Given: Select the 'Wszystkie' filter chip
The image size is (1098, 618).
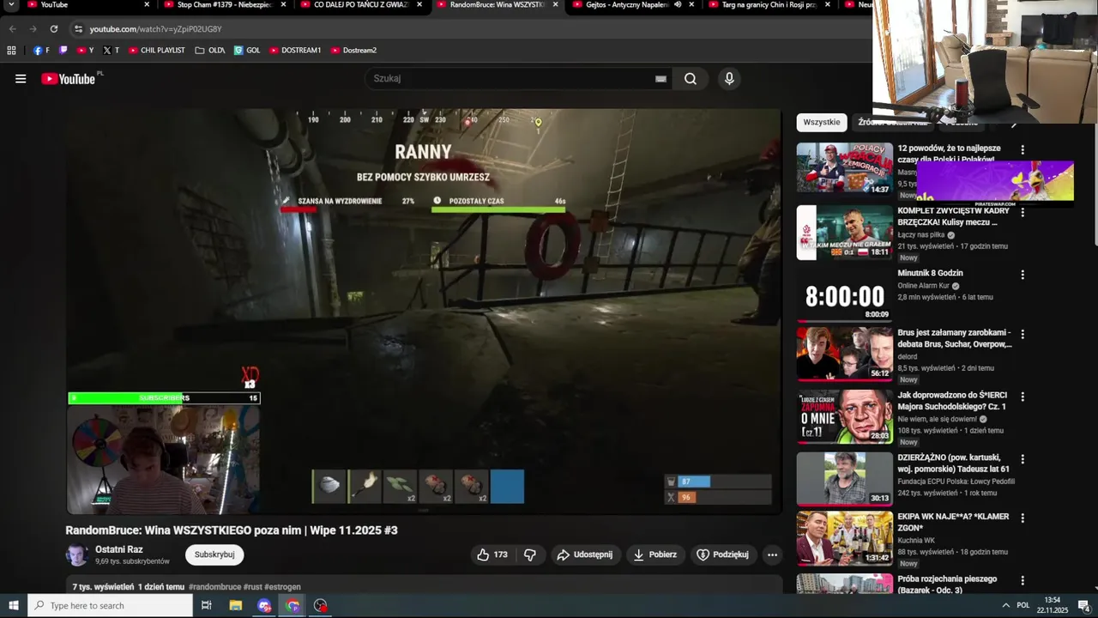Looking at the screenshot, I should tap(821, 122).
